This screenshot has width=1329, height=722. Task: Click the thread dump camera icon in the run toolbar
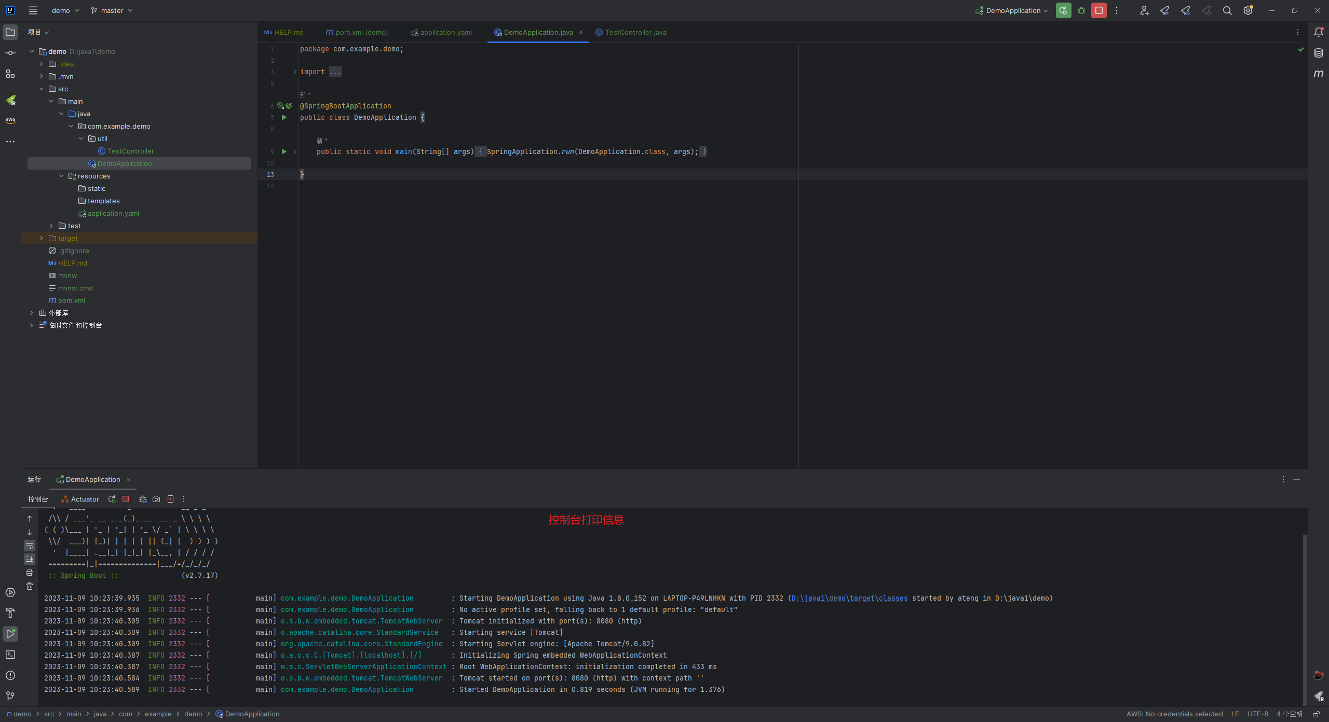(x=156, y=499)
